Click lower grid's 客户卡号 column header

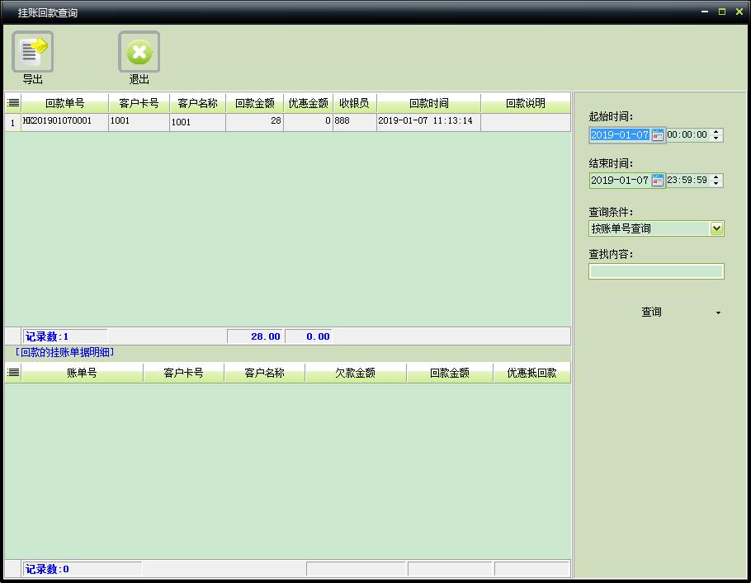[183, 373]
